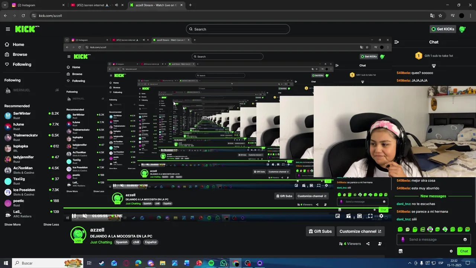Click the purple microphone icon in chat

point(403,239)
